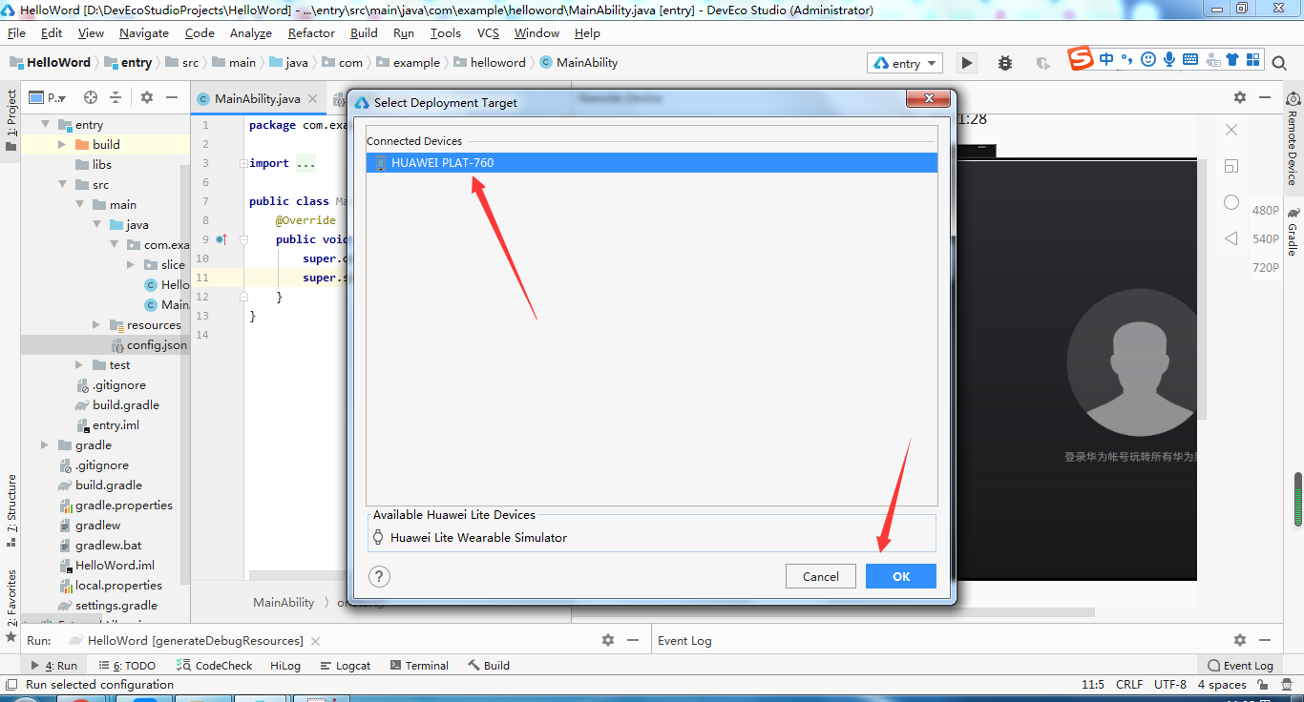Viewport: 1304px width, 702px height.
Task: Hide the Remote Device panel
Action: (x=1265, y=97)
